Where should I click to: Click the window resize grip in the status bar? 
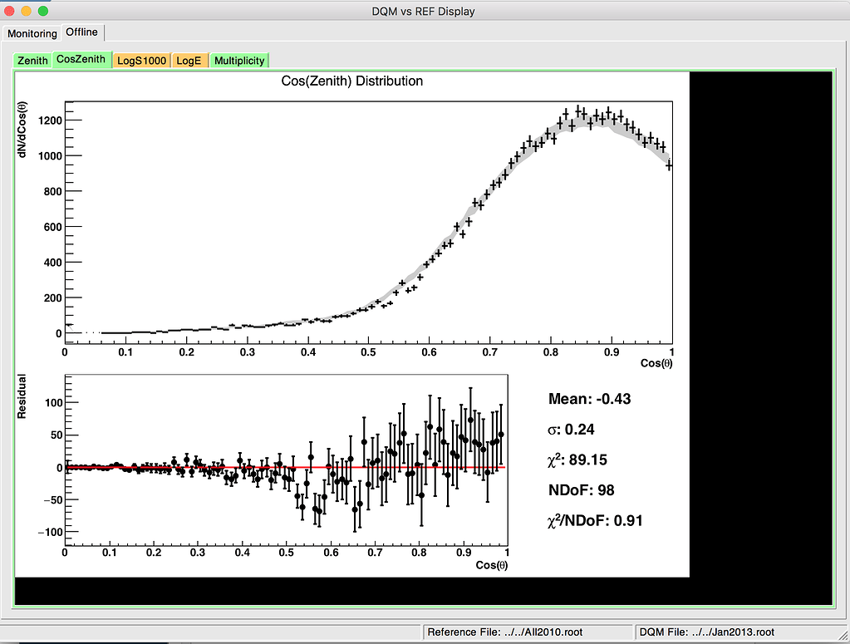click(x=842, y=636)
